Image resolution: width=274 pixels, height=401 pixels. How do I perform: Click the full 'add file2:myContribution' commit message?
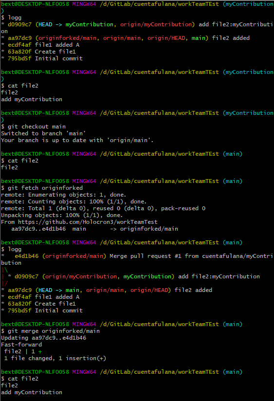tap(219, 276)
